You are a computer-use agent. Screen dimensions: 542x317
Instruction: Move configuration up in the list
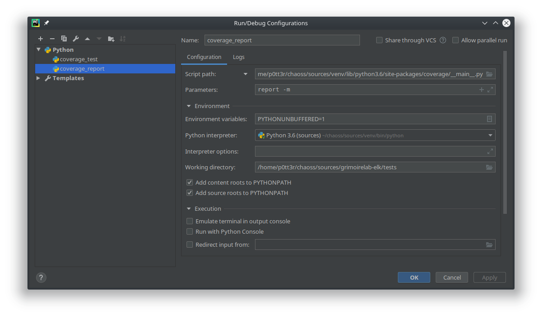(x=87, y=39)
